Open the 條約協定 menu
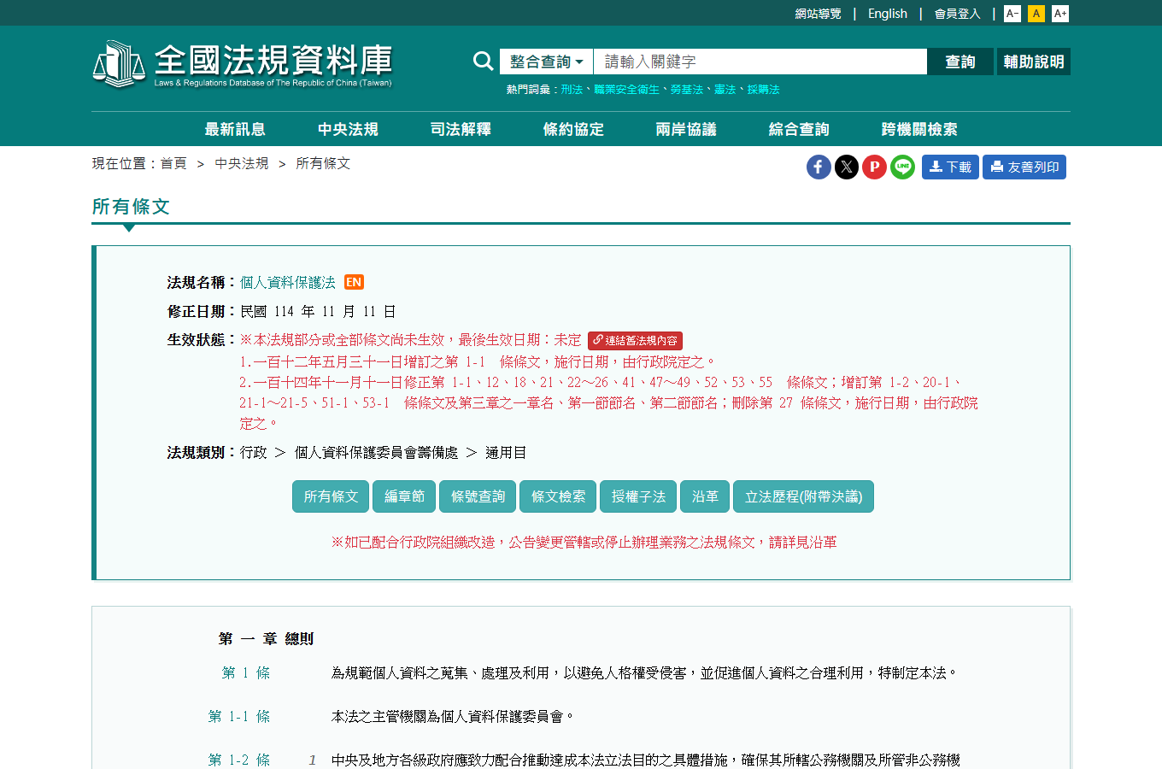1162x769 pixels. 573,129
